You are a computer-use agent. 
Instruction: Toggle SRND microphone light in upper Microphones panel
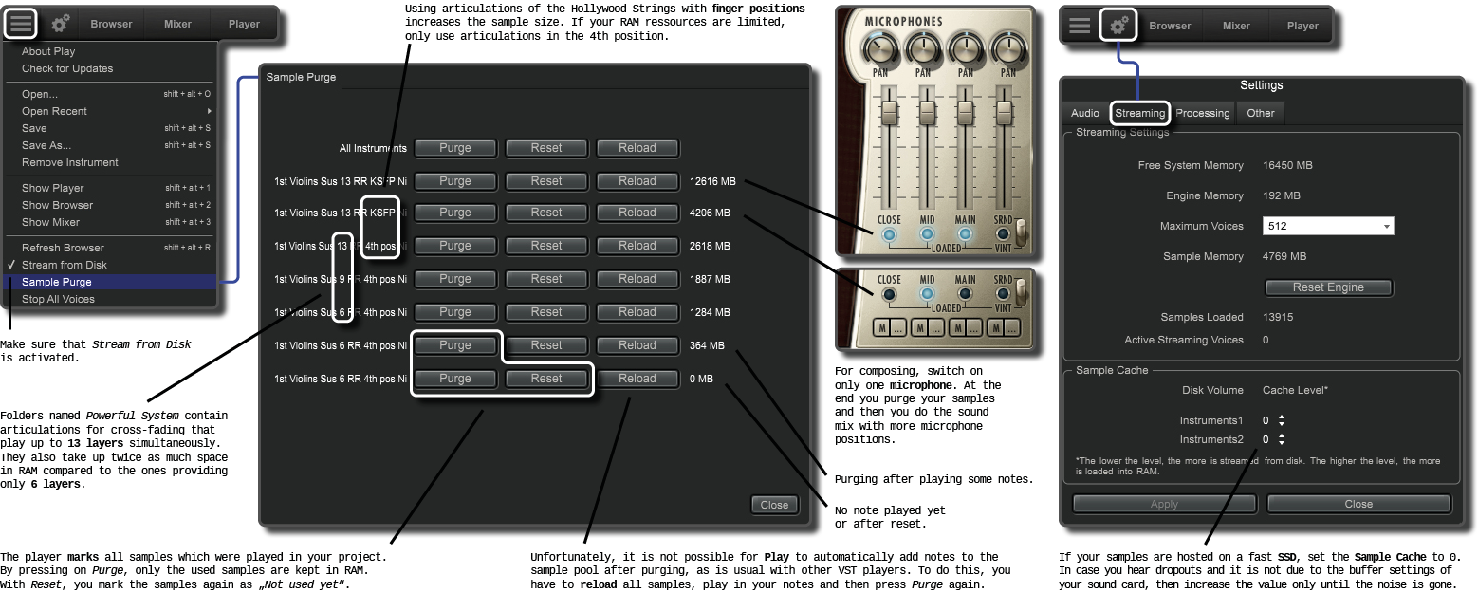pos(1003,234)
